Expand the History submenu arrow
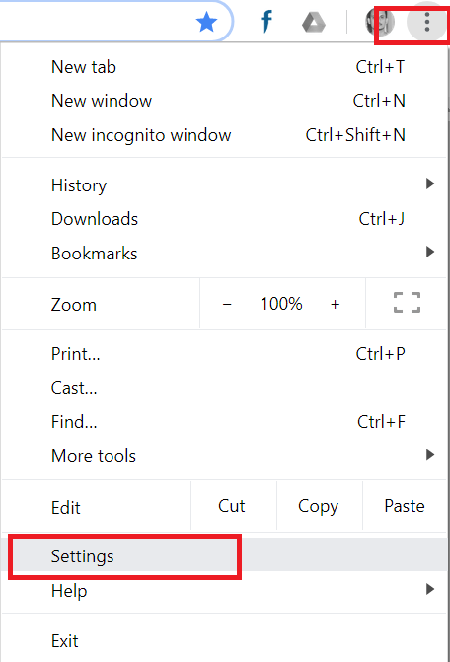Image resolution: width=450 pixels, height=662 pixels. [429, 184]
